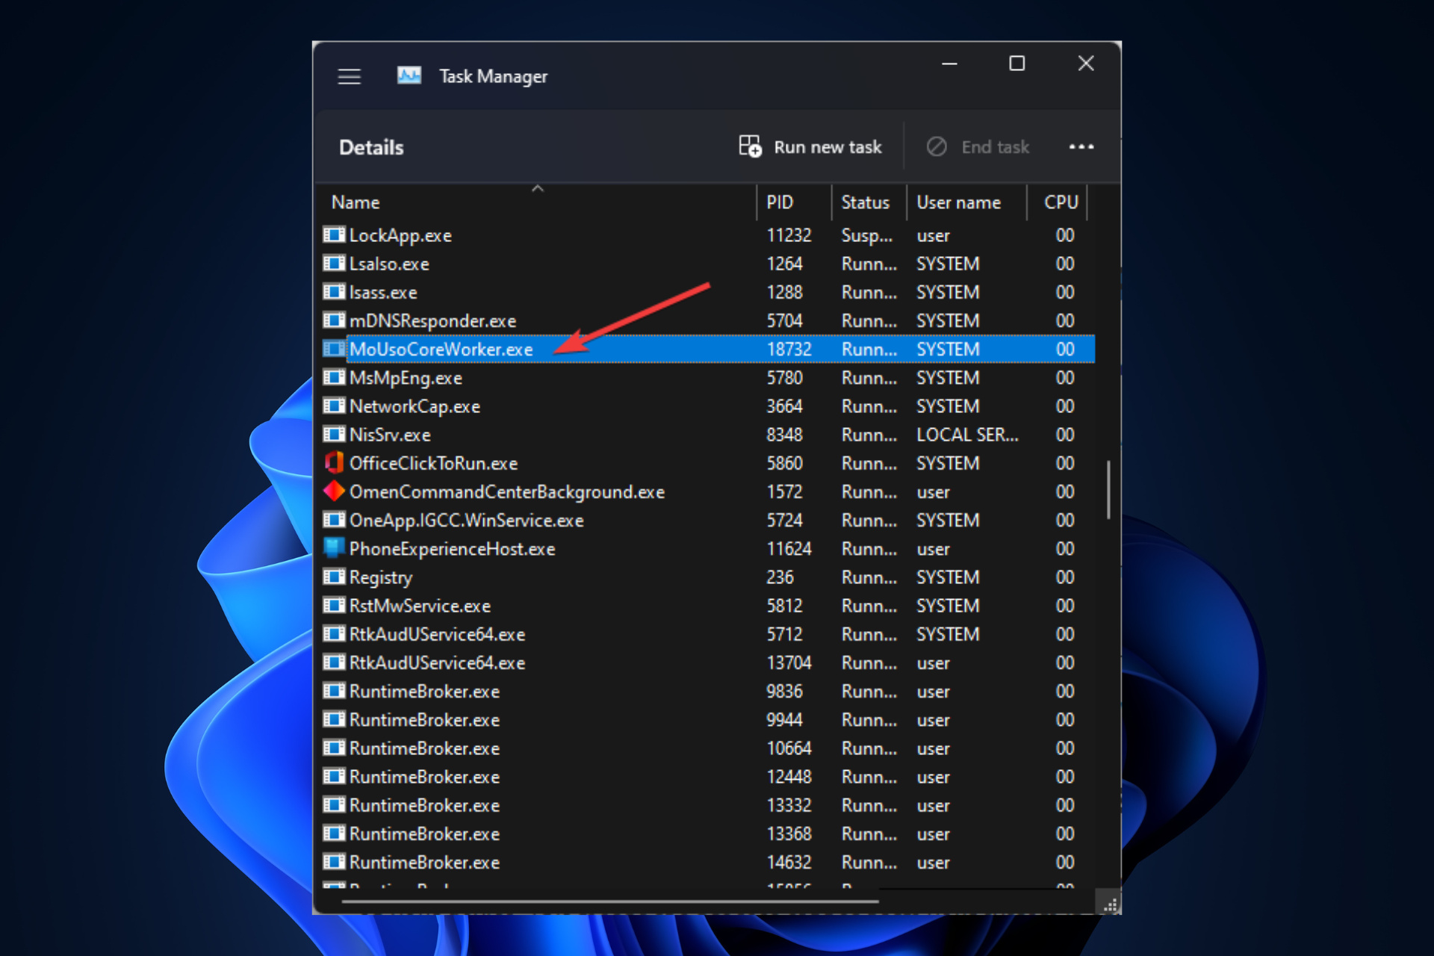
Task: Click the Susp... status cell
Action: (867, 235)
